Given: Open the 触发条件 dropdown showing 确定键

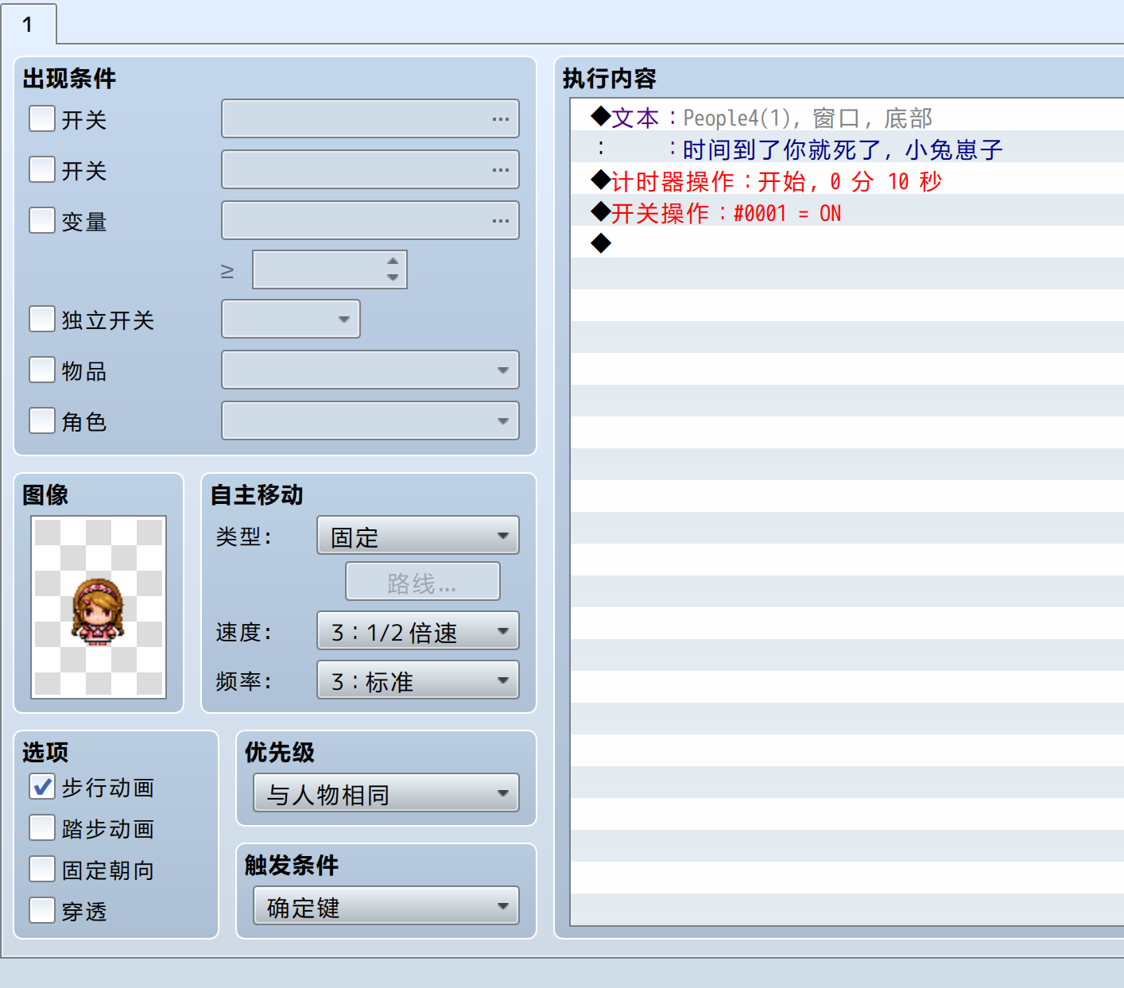Looking at the screenshot, I should pos(386,905).
